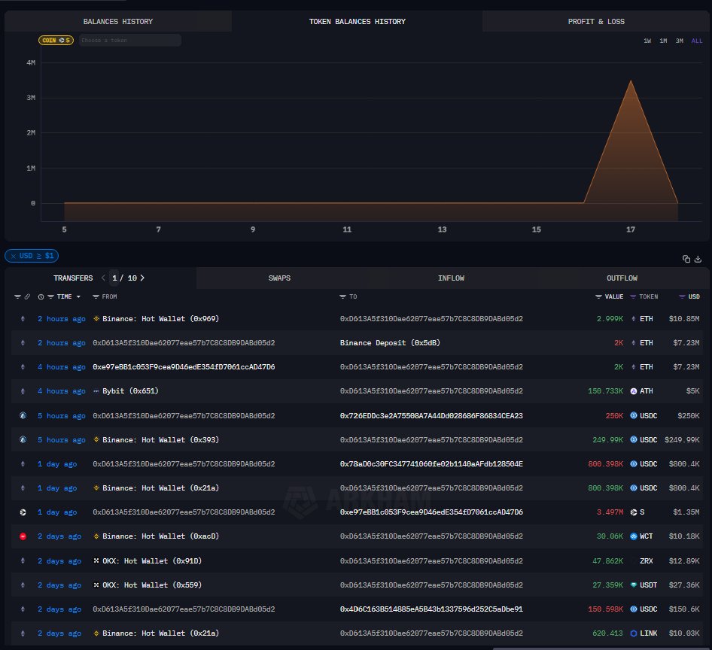This screenshot has width=712, height=650.
Task: Set chart range to ALL
Action: point(696,41)
